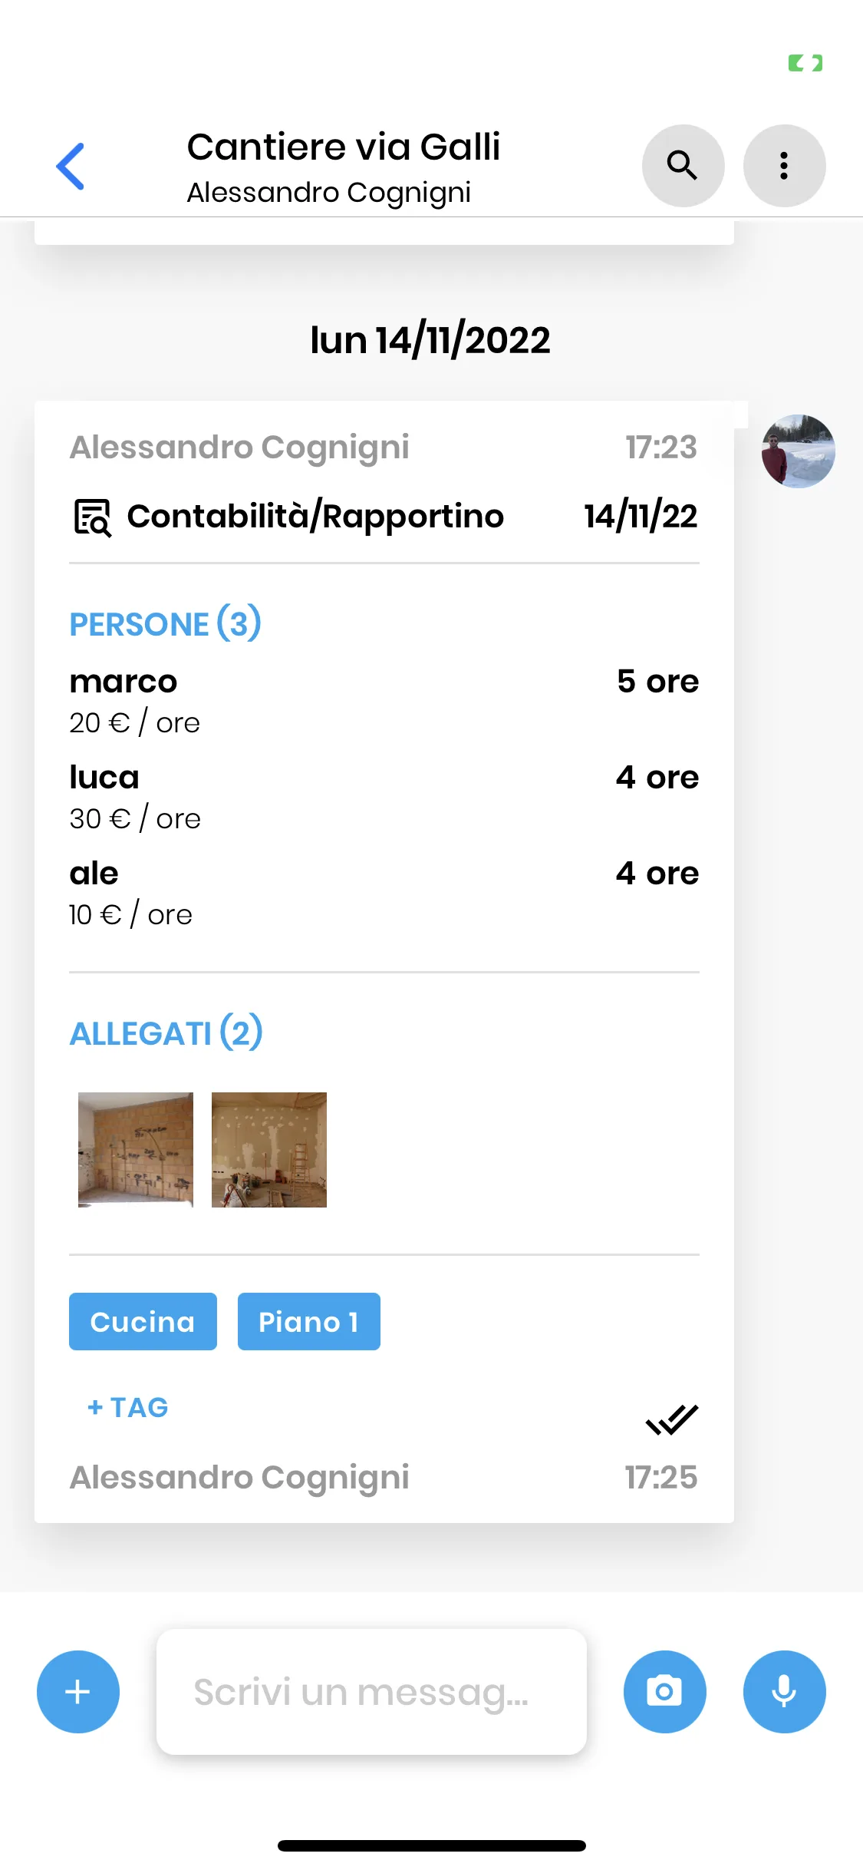Tap the double checkmark read status
Viewport: 863px width, 1870px height.
[x=672, y=1420]
